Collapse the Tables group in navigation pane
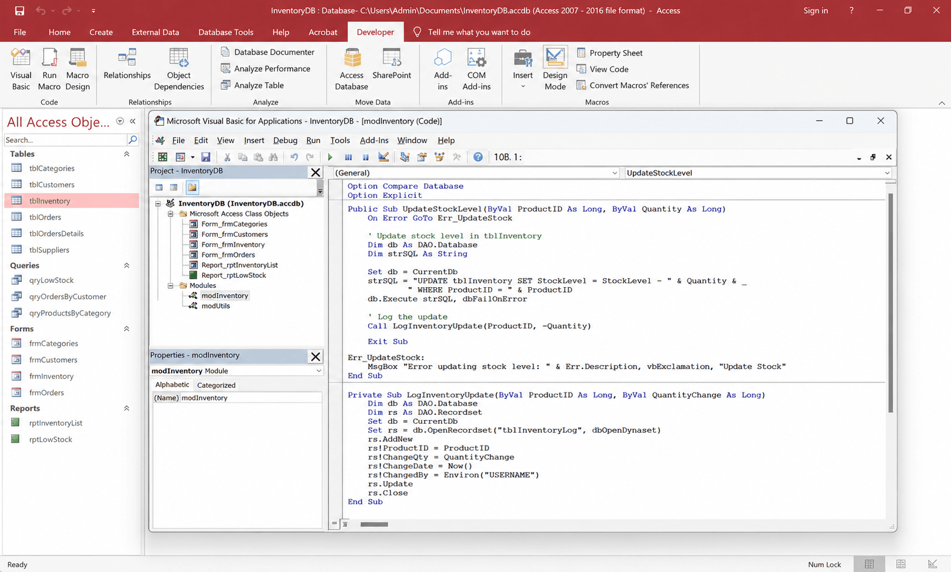Screen dimensions: 951x572 point(126,154)
